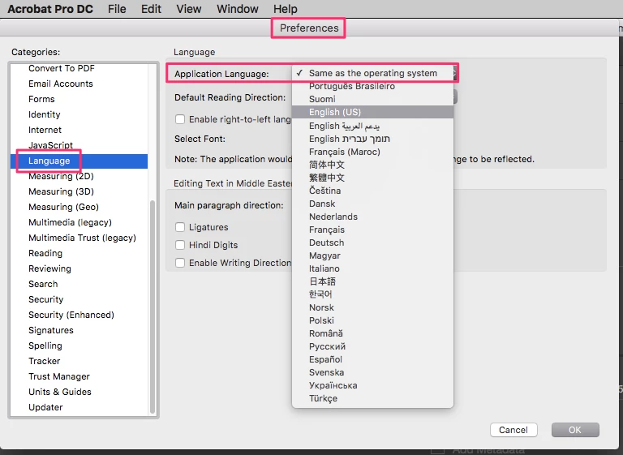Choose Français (Maroc) from language list
The height and width of the screenshot is (455, 623).
(372, 152)
